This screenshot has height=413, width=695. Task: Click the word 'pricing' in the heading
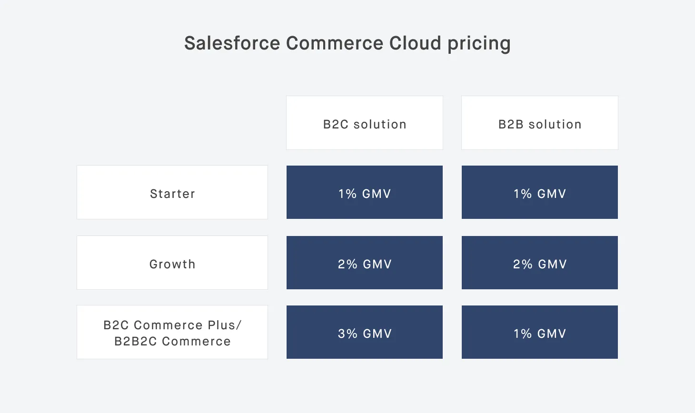click(479, 43)
